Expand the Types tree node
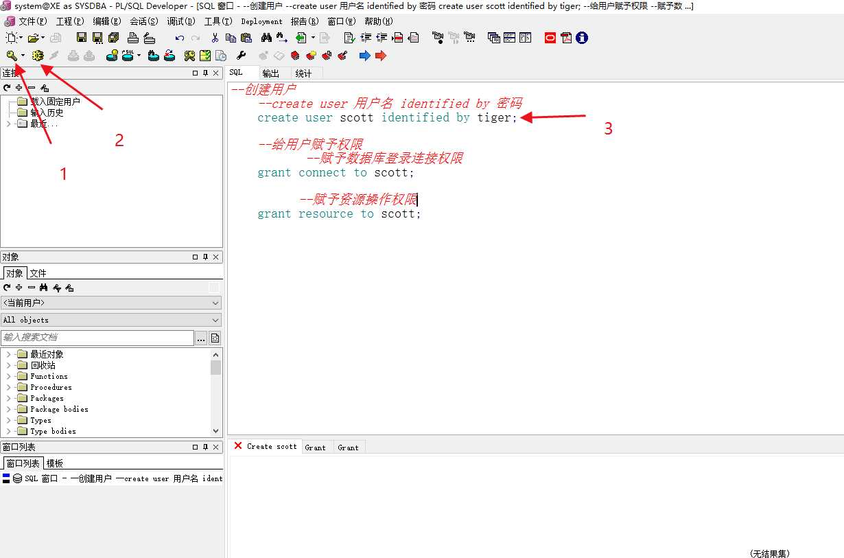 (8, 420)
